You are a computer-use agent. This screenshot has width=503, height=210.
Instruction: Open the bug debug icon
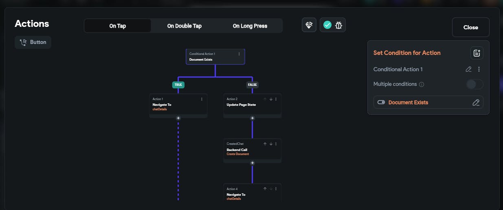click(x=339, y=25)
